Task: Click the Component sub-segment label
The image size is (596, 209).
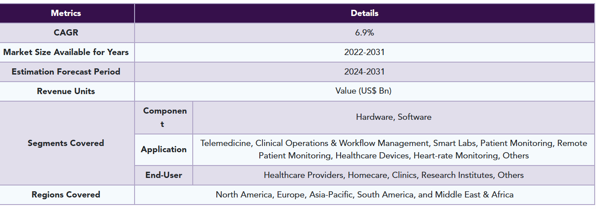Action: [x=163, y=118]
